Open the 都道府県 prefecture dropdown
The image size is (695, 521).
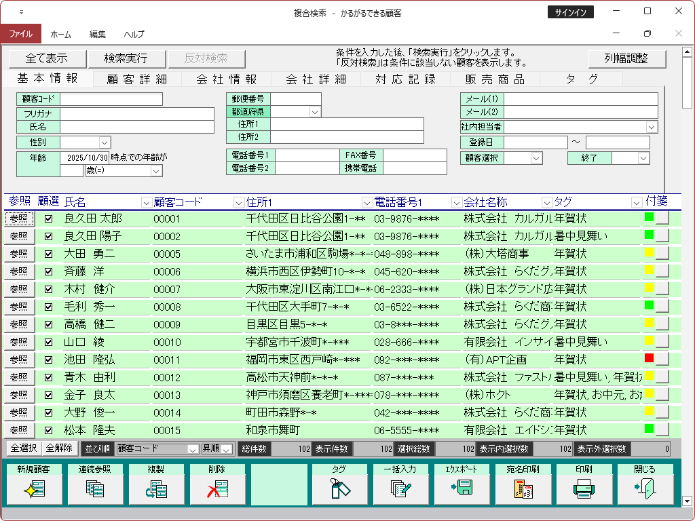[315, 112]
